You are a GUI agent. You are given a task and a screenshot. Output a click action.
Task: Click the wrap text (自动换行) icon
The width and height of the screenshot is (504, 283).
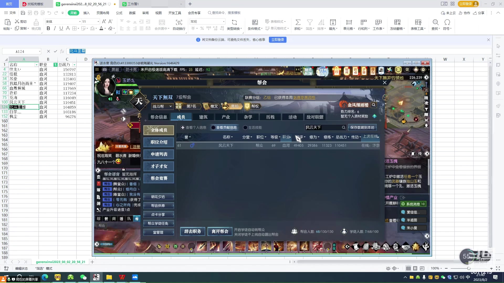click(x=179, y=22)
